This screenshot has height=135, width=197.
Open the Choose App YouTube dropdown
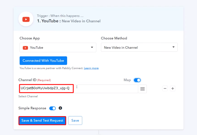coord(58,47)
